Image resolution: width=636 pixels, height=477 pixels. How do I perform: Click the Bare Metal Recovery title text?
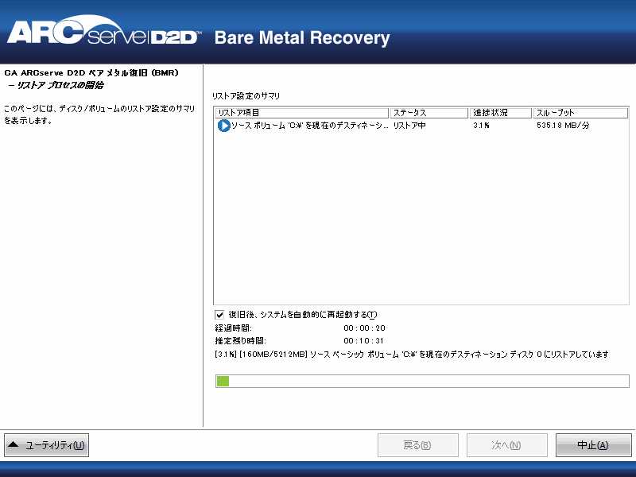(x=302, y=38)
